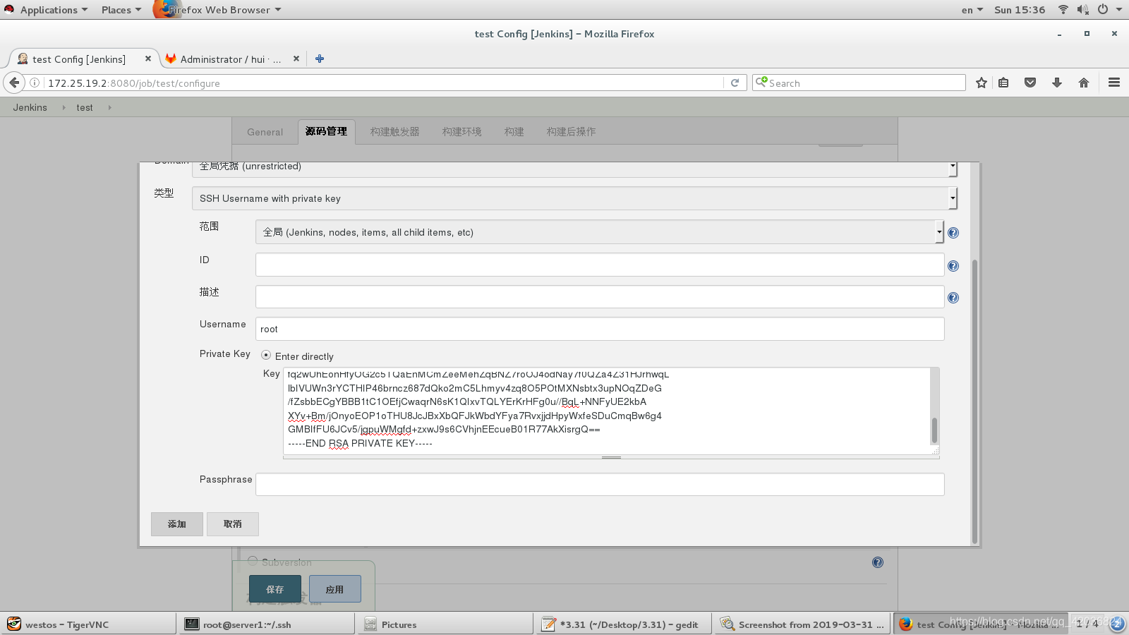
Task: Expand the test breadcrumb arrow
Action: 109,107
